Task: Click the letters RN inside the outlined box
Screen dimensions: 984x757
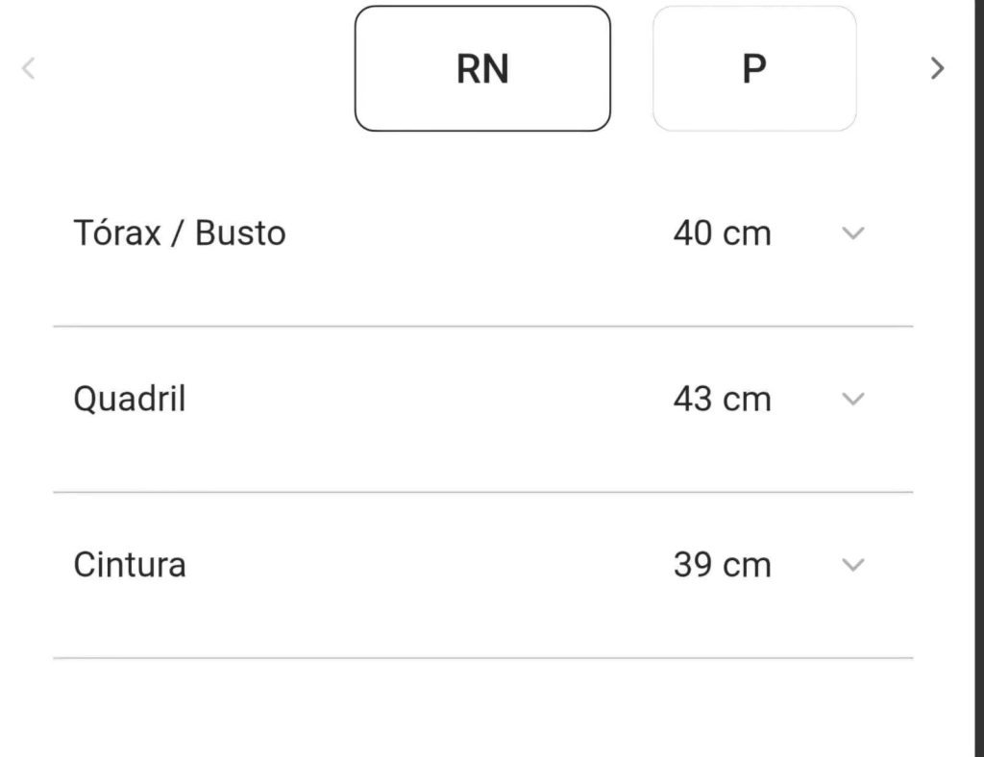Action: 482,68
